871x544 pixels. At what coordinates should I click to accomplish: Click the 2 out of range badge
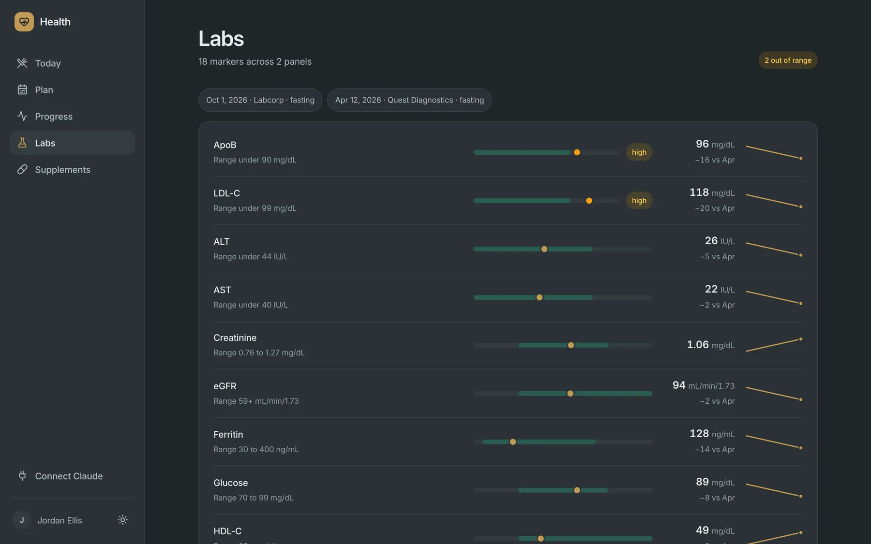[x=788, y=60]
